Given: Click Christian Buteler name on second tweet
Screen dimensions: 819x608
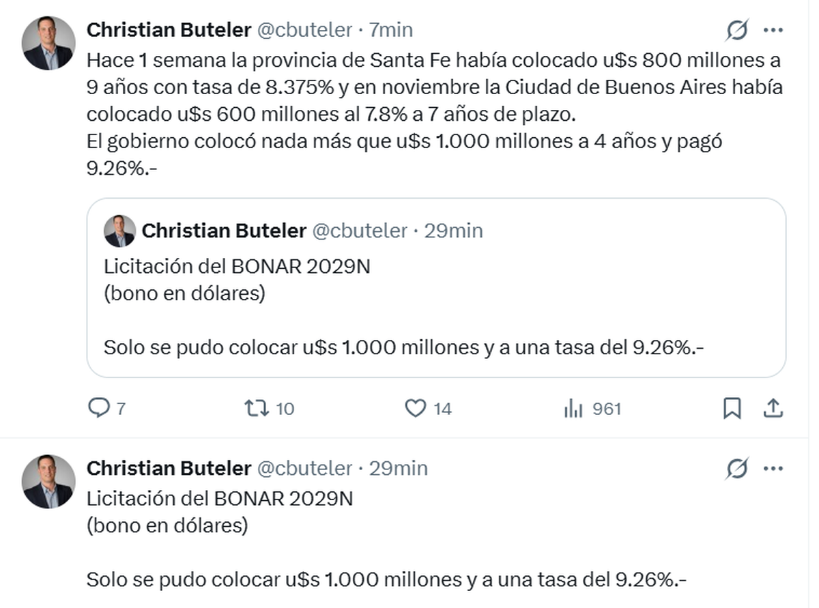Looking at the screenshot, I should (x=169, y=468).
